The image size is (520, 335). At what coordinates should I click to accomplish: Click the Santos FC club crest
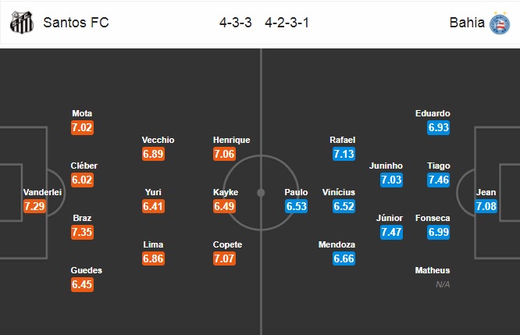(x=22, y=23)
